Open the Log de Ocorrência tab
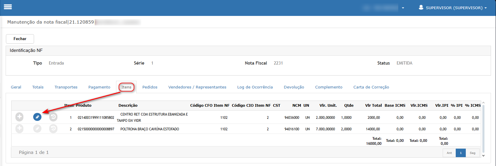The width and height of the screenshot is (496, 166). 255,87
